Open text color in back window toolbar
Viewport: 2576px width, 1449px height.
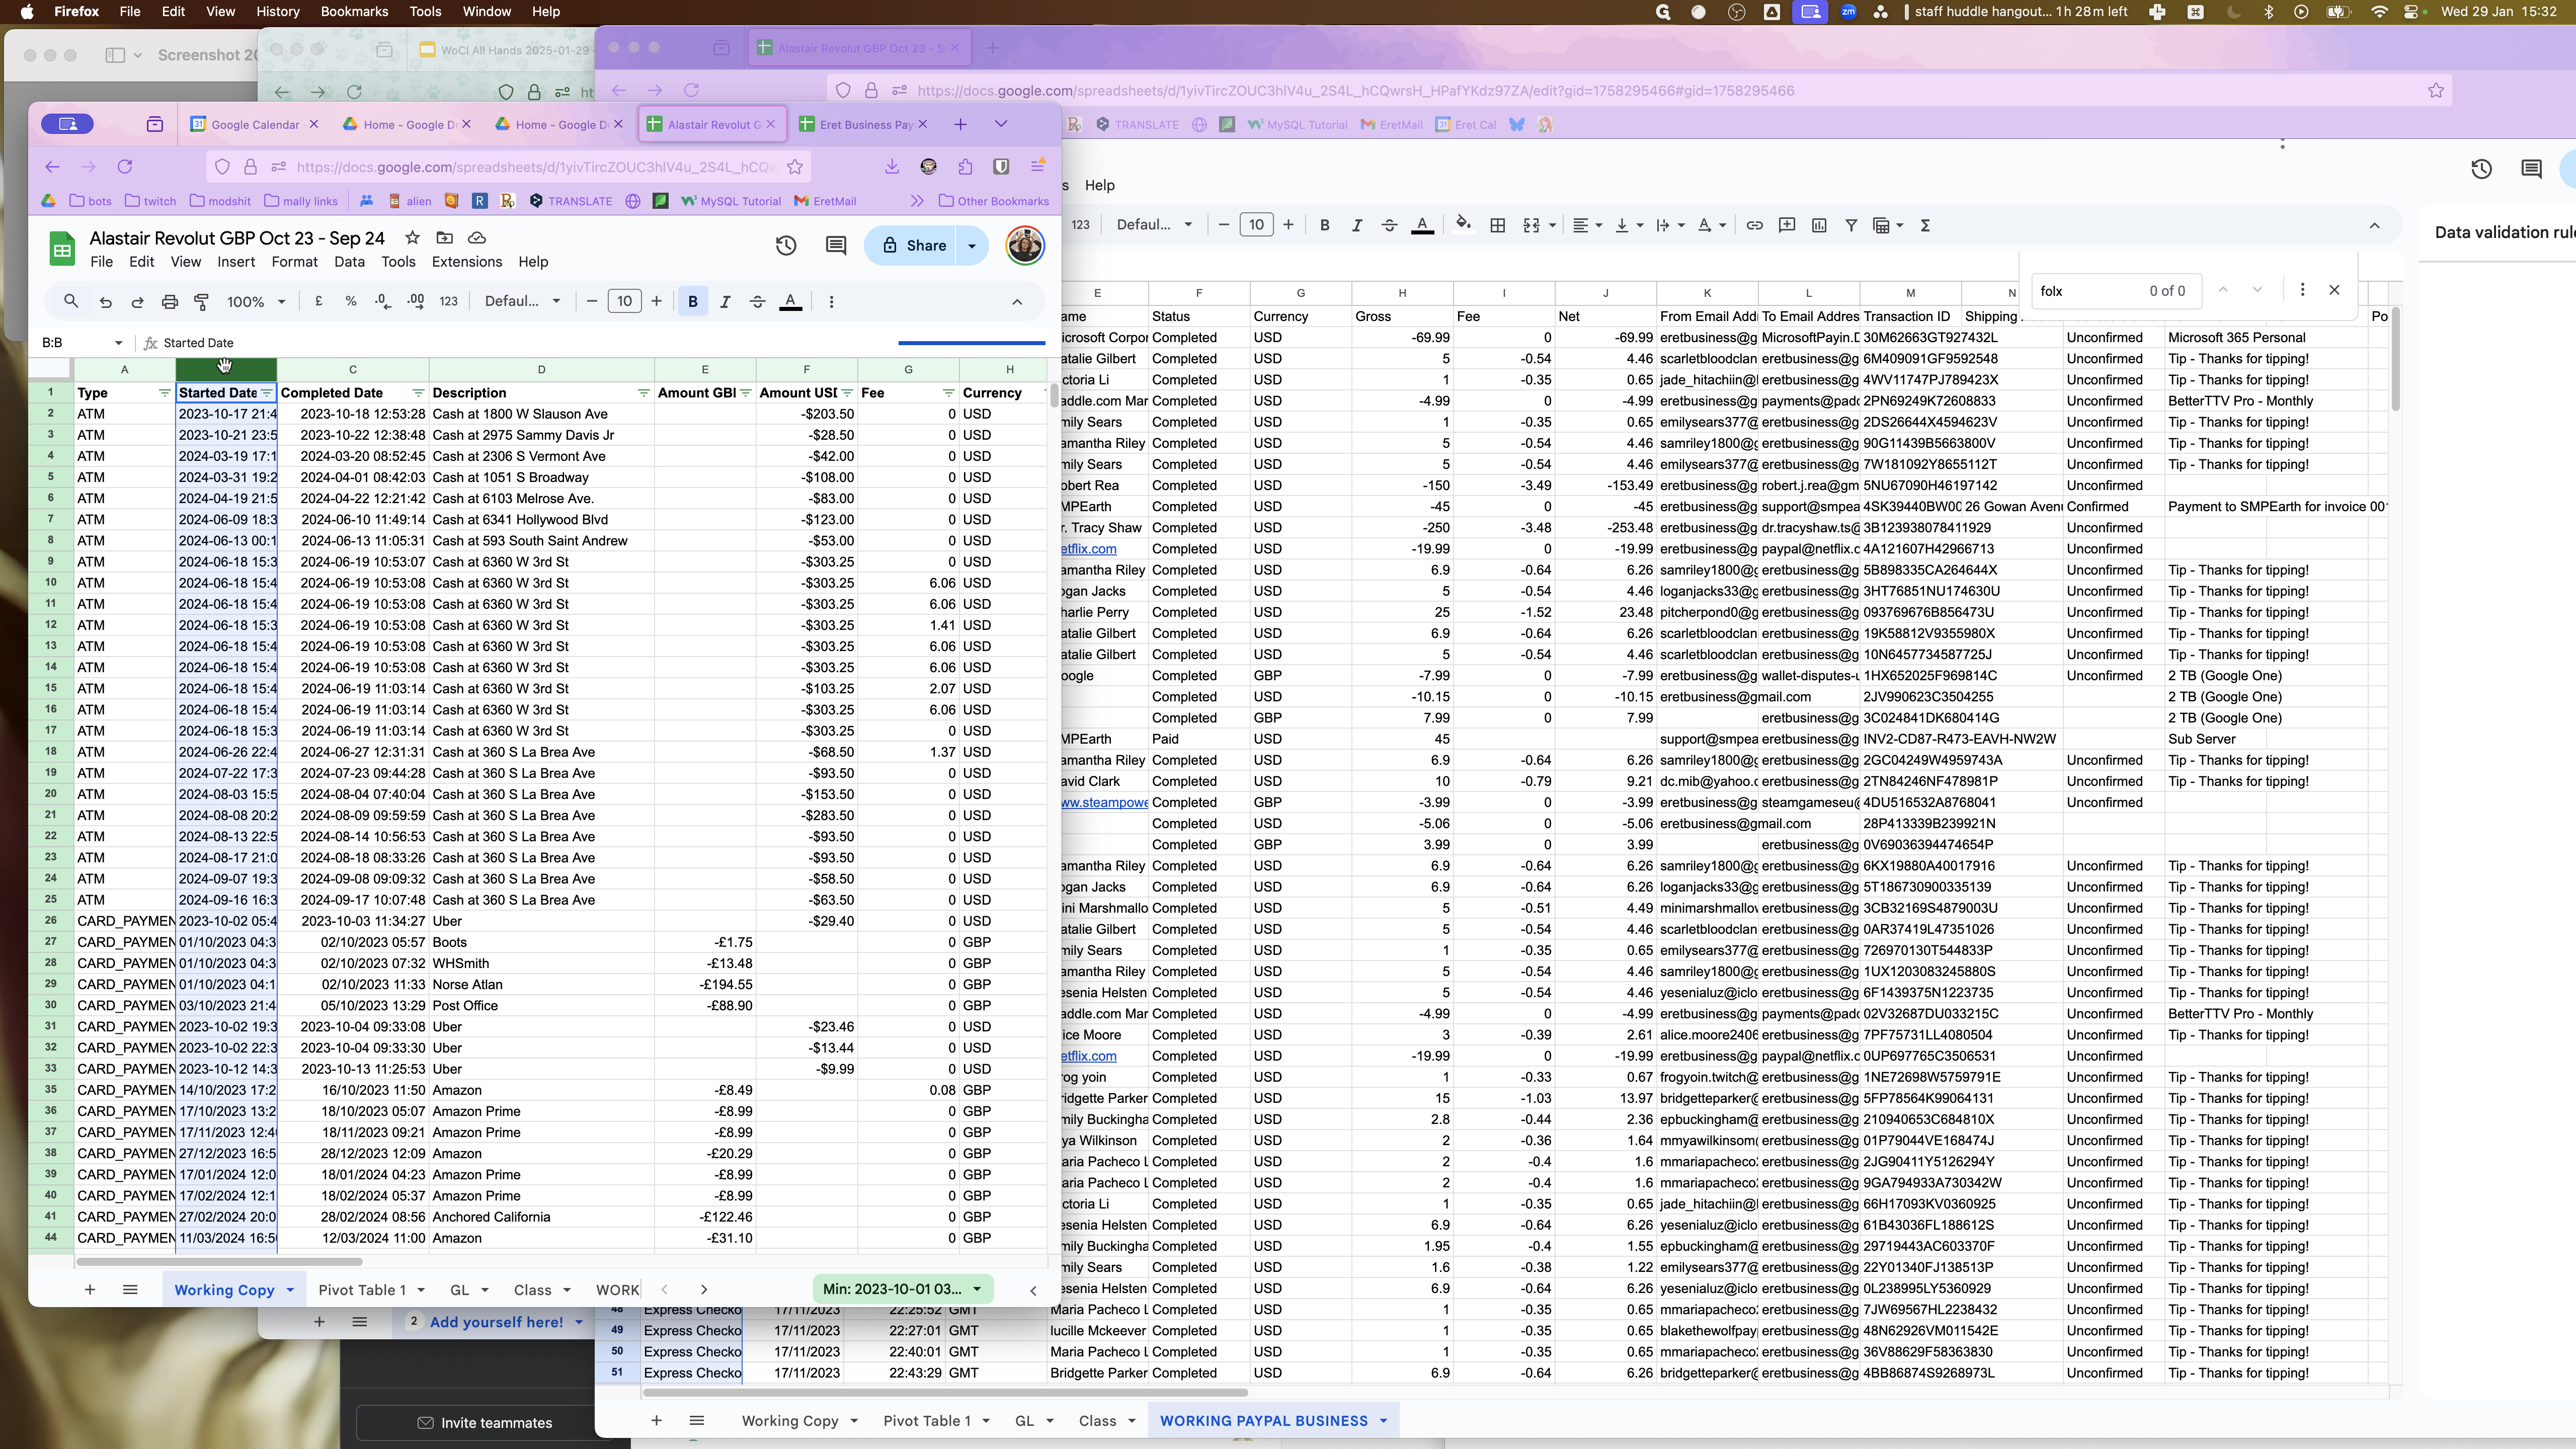click(1422, 225)
